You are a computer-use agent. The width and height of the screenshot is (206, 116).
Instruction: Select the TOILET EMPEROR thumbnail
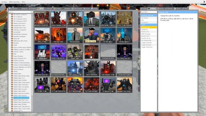pyautogui.click(x=91, y=68)
